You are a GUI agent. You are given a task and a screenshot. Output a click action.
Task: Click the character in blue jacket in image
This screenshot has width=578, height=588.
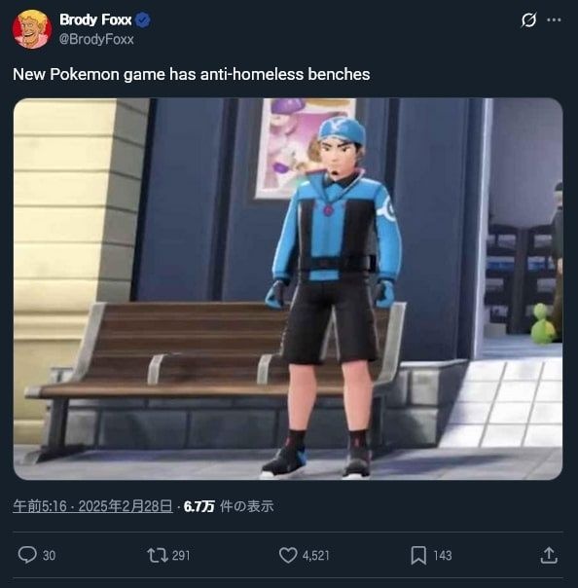pyautogui.click(x=332, y=298)
